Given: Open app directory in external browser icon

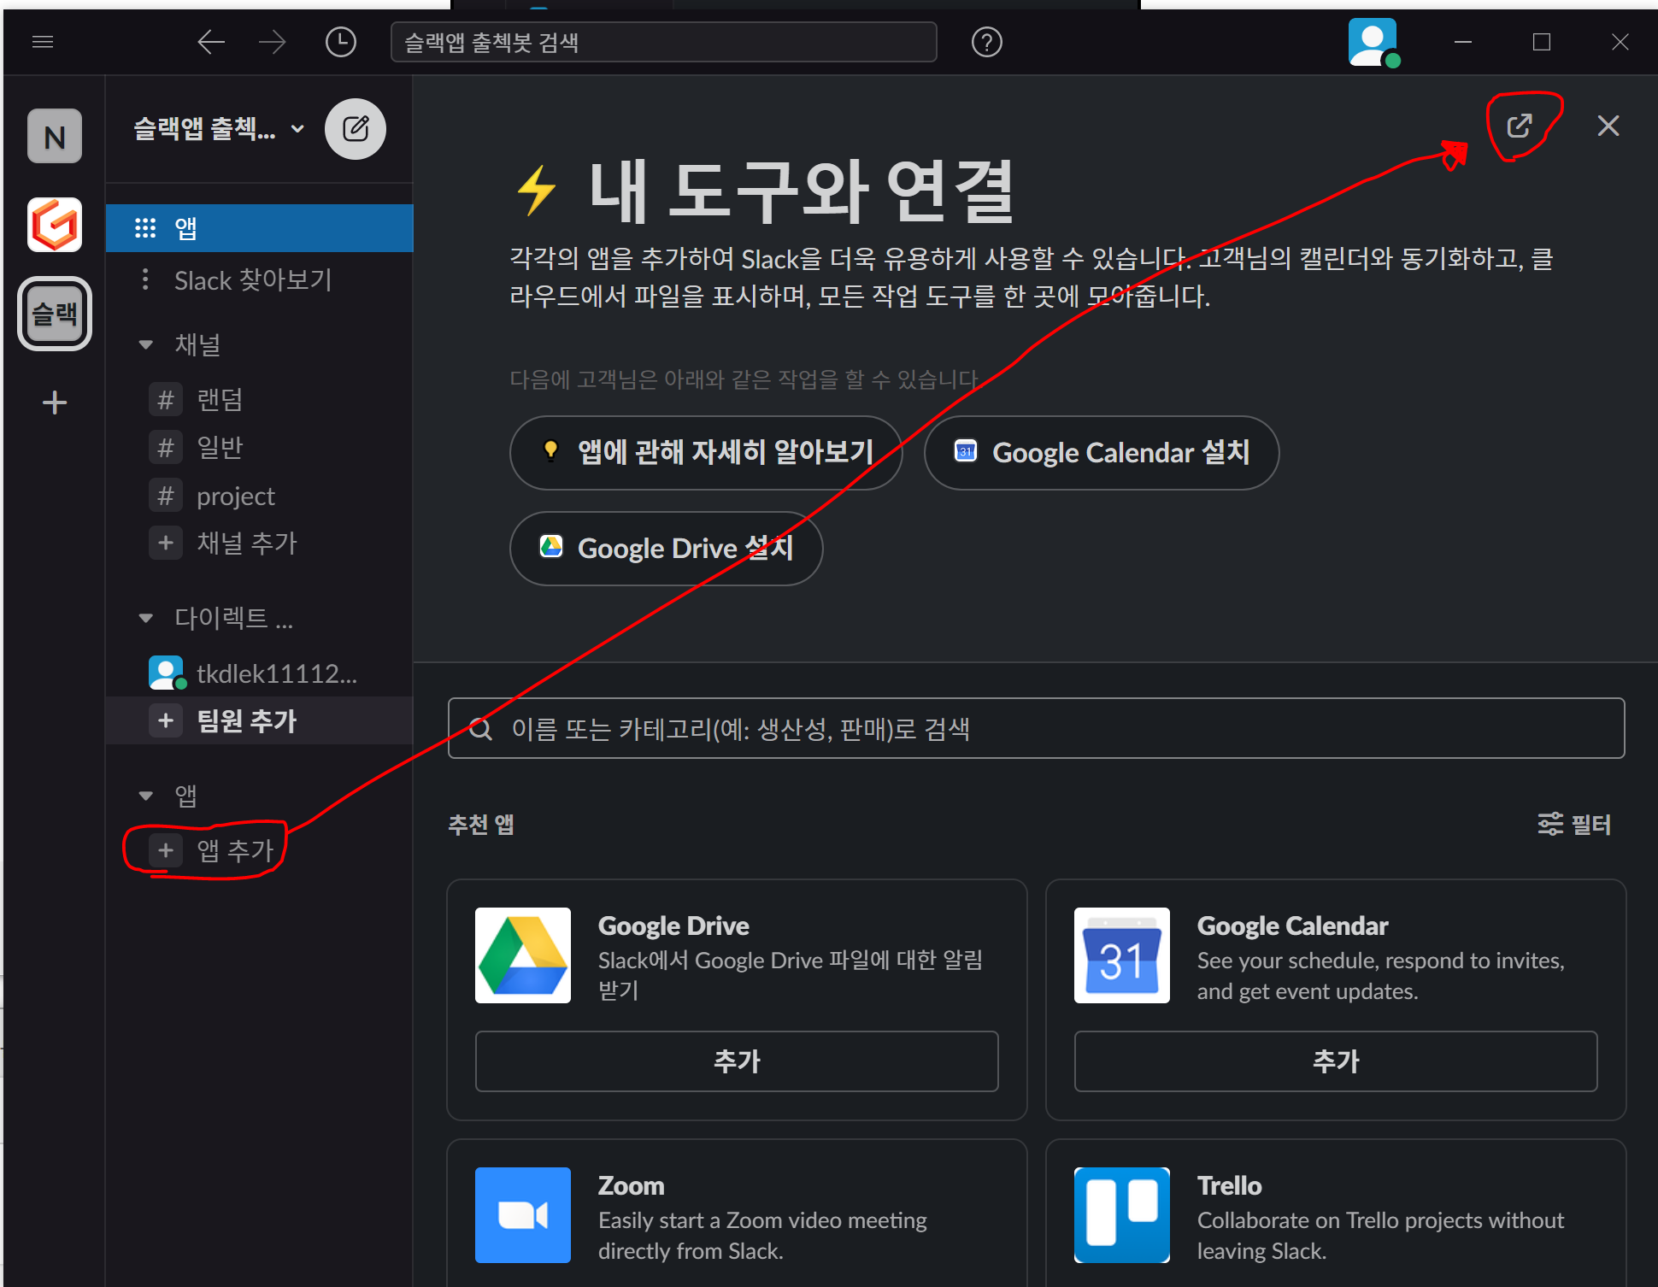Looking at the screenshot, I should coord(1519,126).
